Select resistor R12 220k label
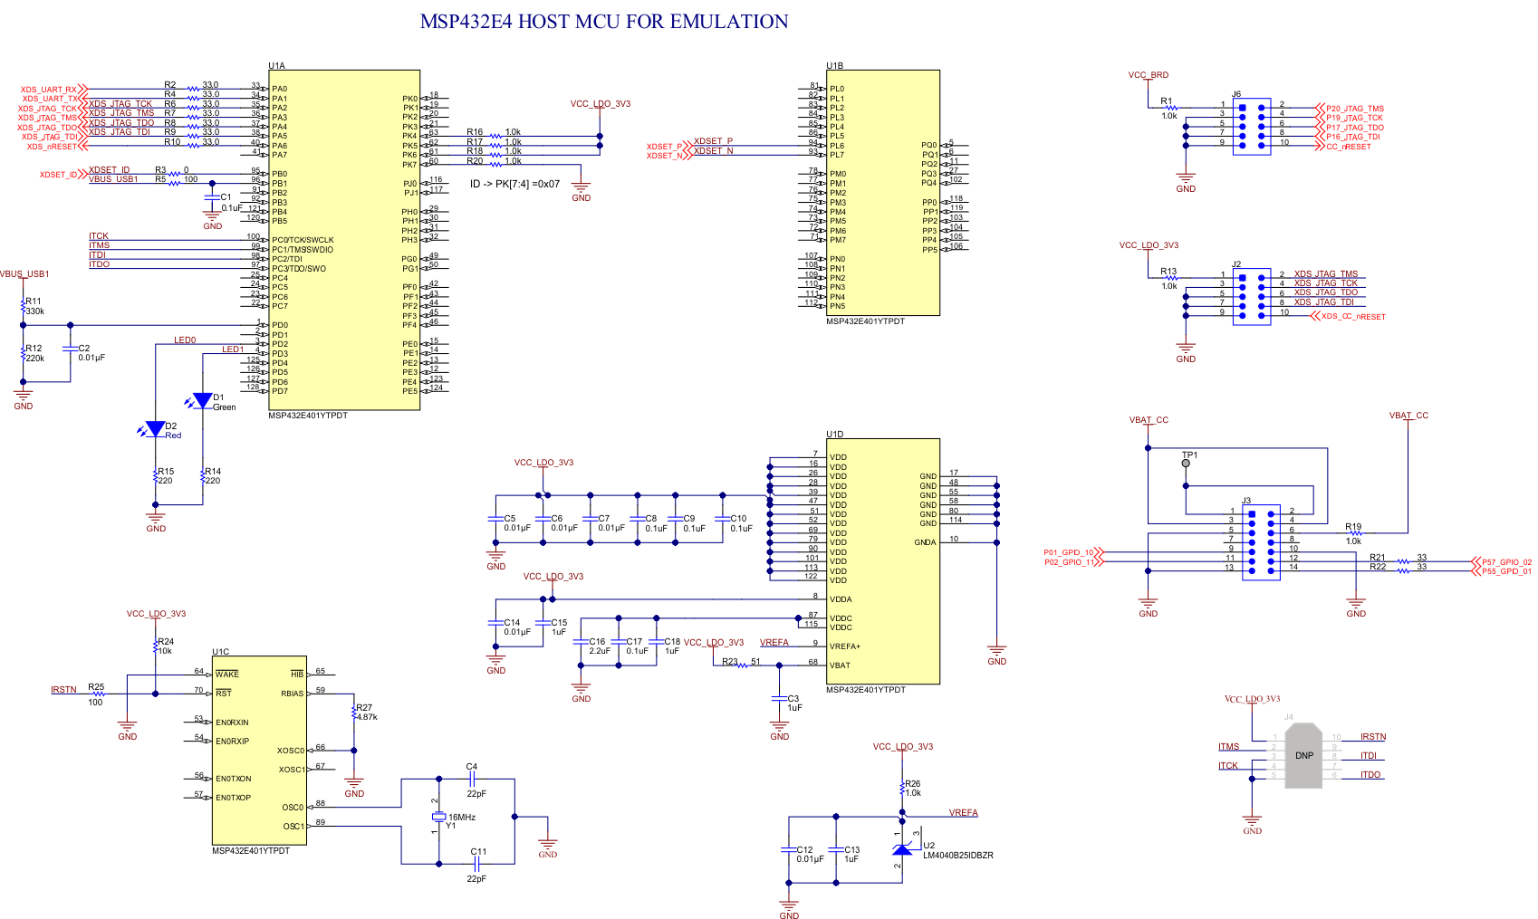The width and height of the screenshot is (1538, 919). 34,353
